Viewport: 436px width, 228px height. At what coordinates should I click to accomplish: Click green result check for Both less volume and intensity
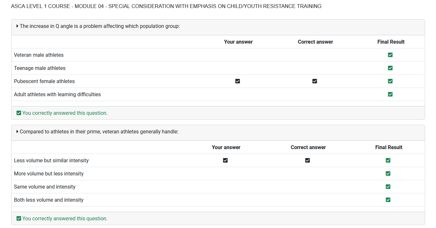[x=388, y=200]
